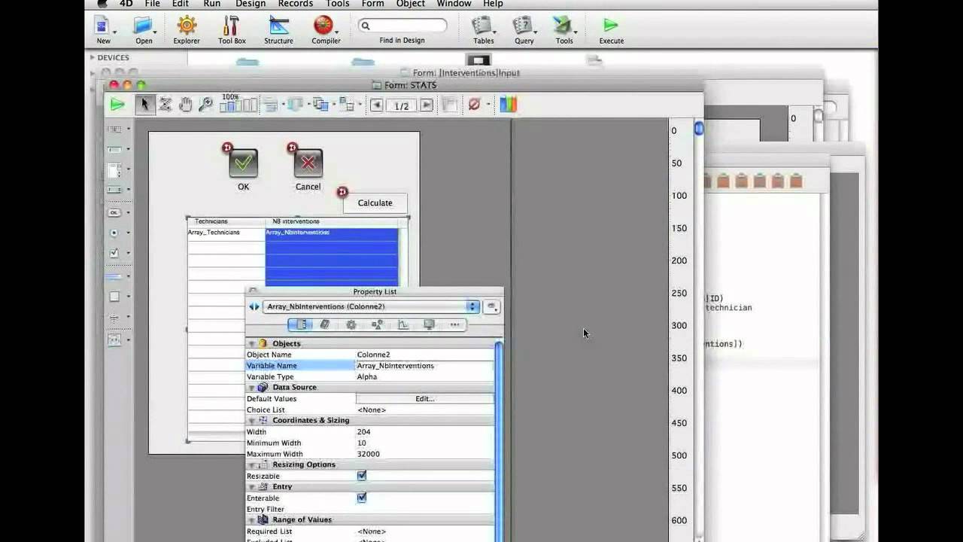The image size is (963, 542).
Task: Click the Execute toolbar icon
Action: (x=610, y=26)
